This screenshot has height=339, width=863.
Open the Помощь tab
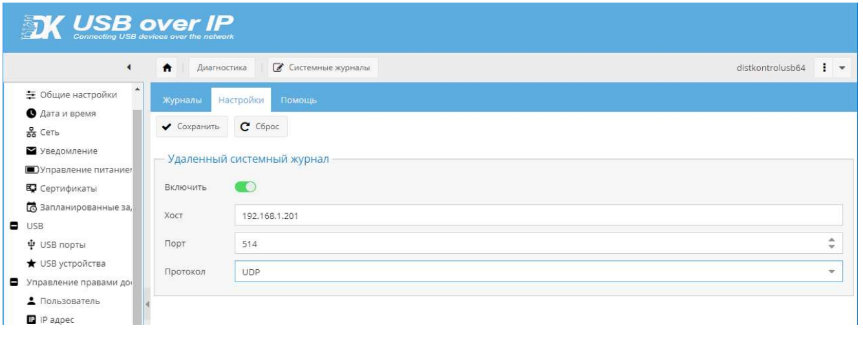pos(299,100)
